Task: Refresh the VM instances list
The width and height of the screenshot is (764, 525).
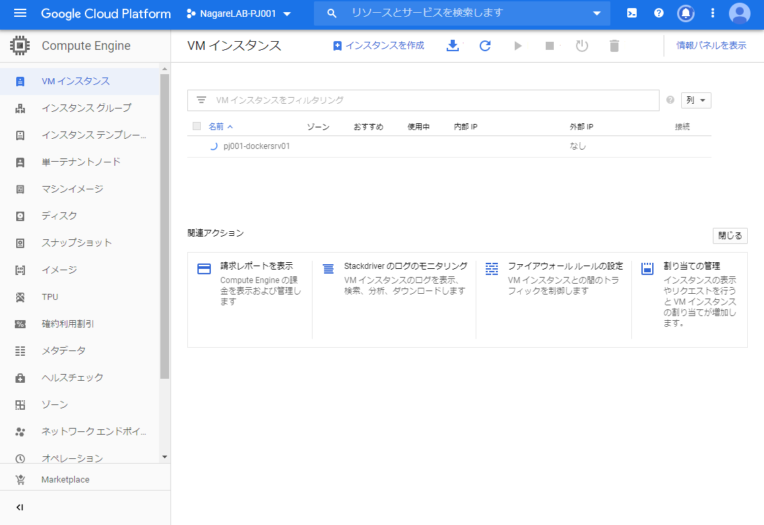Action: pyautogui.click(x=485, y=45)
